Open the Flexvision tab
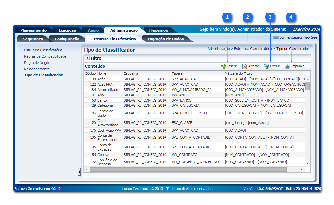The width and height of the screenshot is (334, 205). [x=159, y=30]
